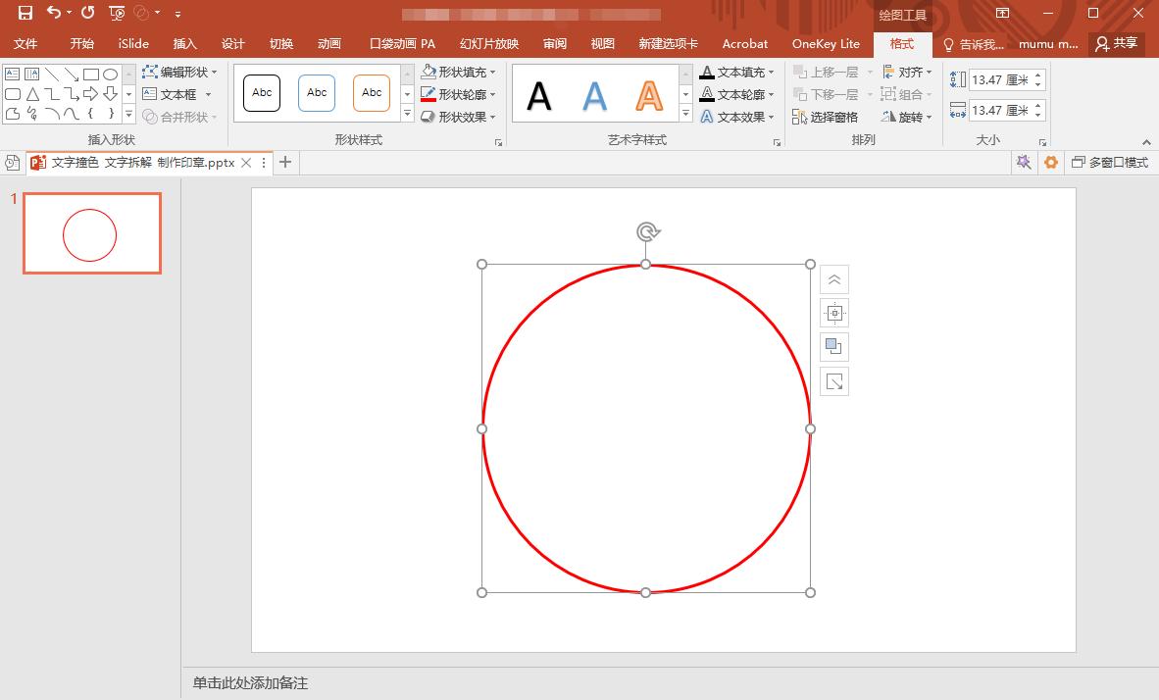Click the collapse double-chevron icon beside shape
The width and height of the screenshot is (1159, 700).
[834, 280]
